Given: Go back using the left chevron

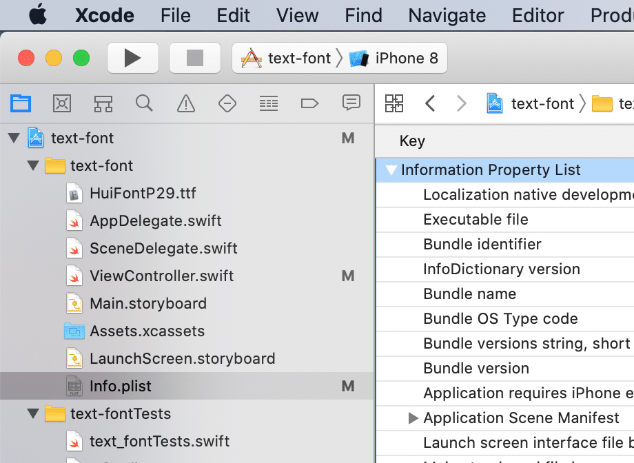Looking at the screenshot, I should [x=430, y=103].
